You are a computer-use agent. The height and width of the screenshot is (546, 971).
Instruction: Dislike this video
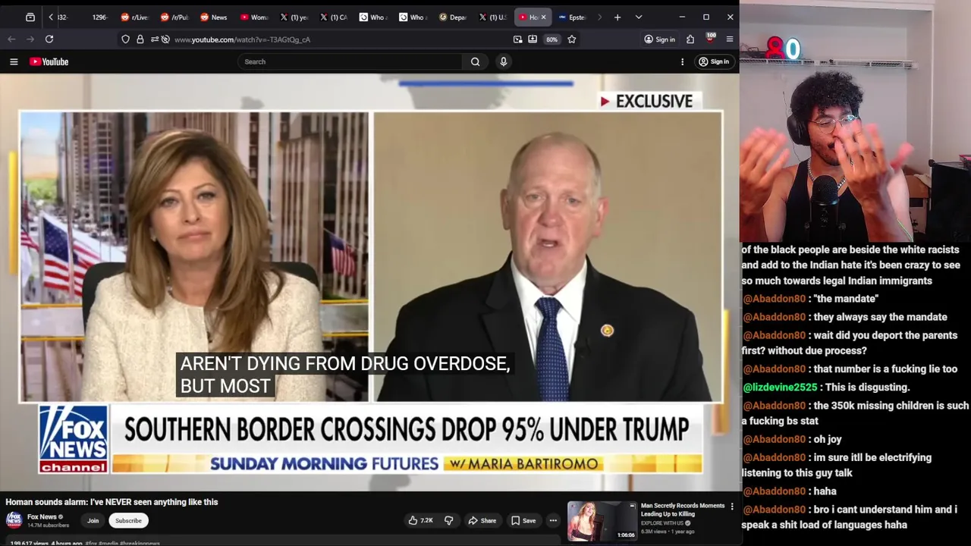click(x=448, y=520)
